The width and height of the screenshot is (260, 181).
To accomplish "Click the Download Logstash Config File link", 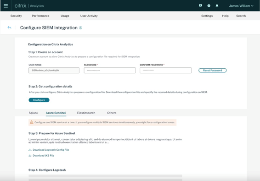I will pos(51,150).
